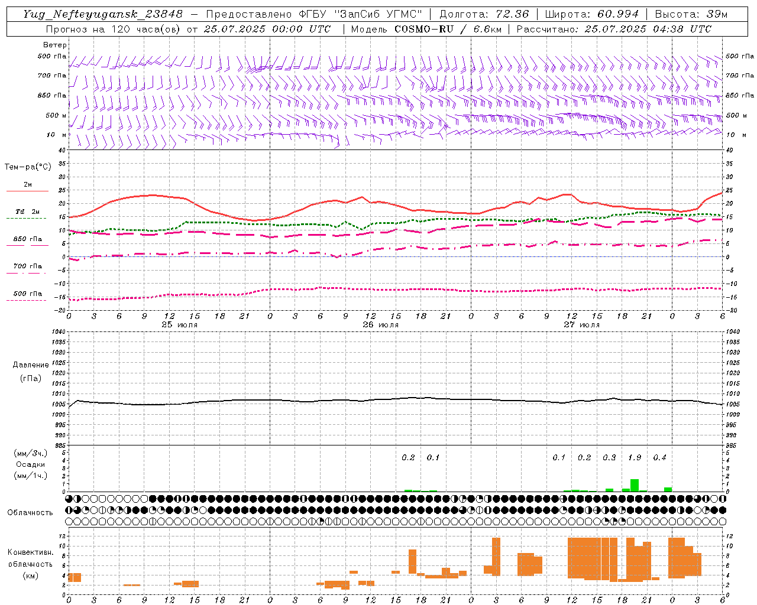Click the dotted 500 гПа temperature legend line
This screenshot has width=757, height=605.
tap(27, 300)
